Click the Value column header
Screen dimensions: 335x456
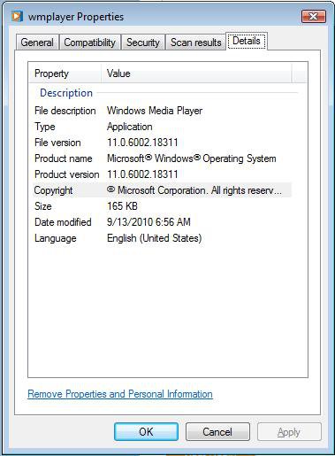click(196, 73)
